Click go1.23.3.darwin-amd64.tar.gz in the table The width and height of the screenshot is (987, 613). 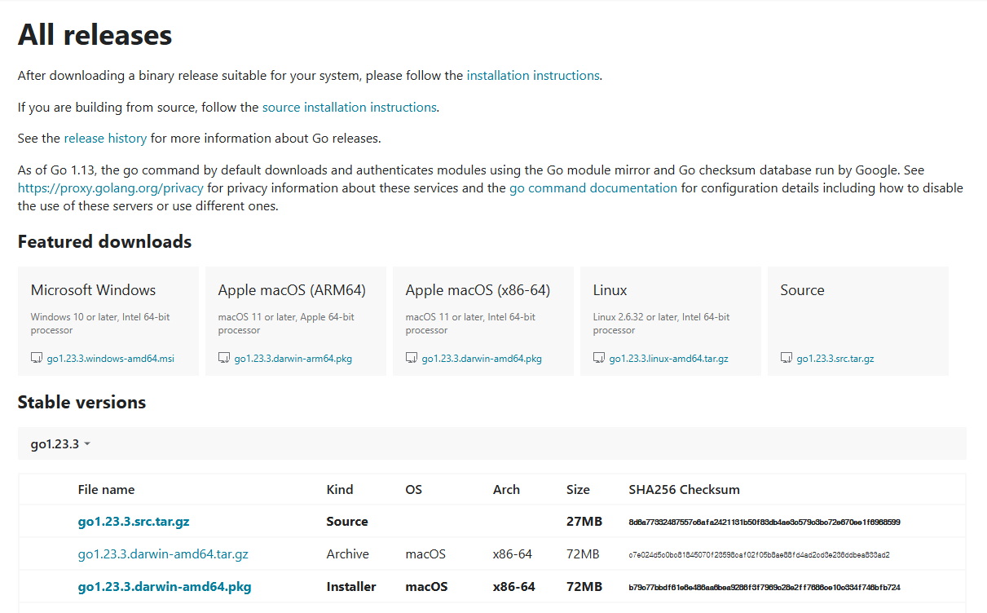coord(163,554)
